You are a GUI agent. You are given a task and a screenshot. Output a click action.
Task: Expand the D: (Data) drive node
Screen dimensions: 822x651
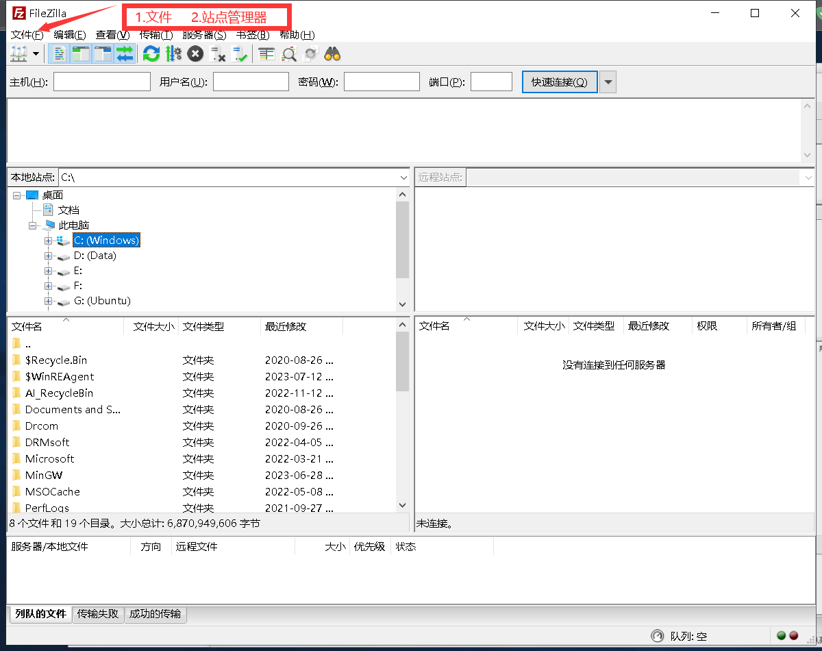click(x=49, y=256)
